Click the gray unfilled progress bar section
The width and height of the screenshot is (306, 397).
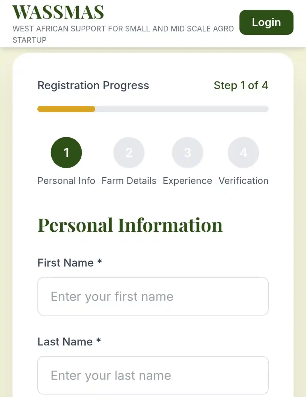point(182,109)
